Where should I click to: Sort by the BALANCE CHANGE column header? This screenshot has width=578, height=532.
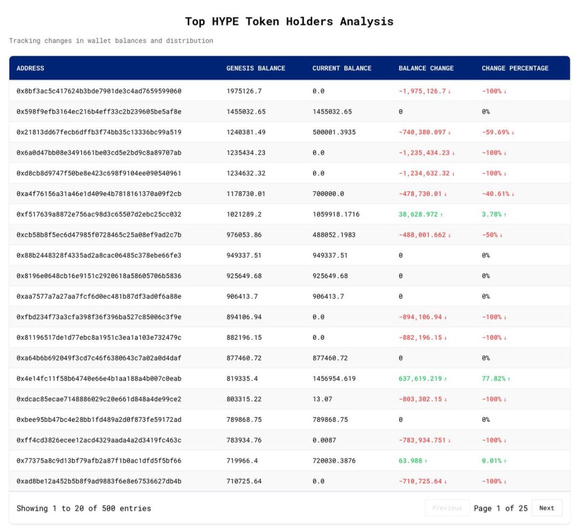click(426, 68)
